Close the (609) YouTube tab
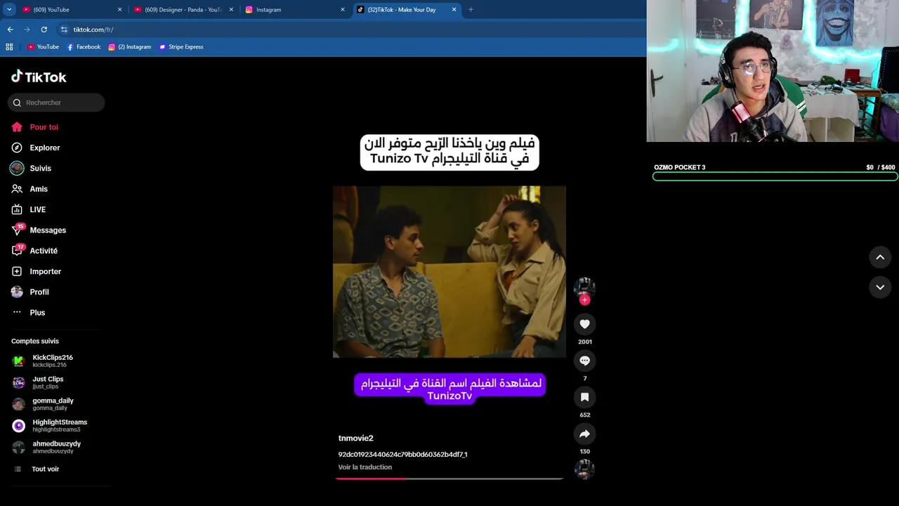899x506 pixels. point(119,10)
